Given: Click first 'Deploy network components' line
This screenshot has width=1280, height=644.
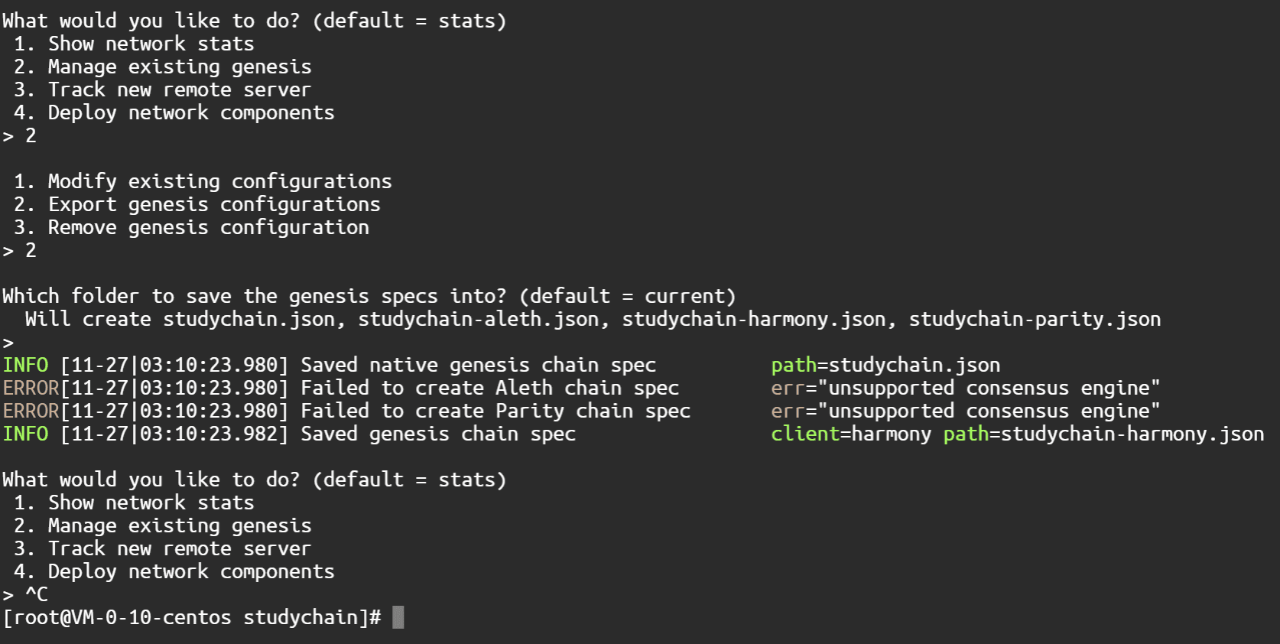Looking at the screenshot, I should click(174, 112).
